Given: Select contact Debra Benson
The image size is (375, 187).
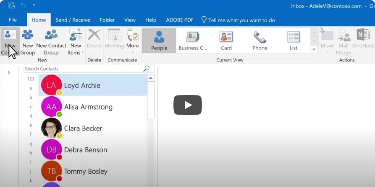Looking at the screenshot, I should (93, 150).
